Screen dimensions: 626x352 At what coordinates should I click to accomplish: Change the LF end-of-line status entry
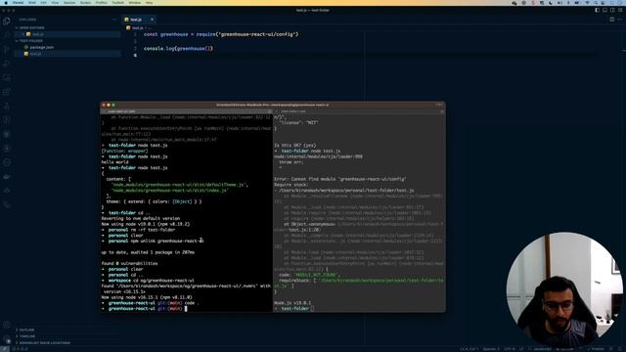[x=521, y=349]
